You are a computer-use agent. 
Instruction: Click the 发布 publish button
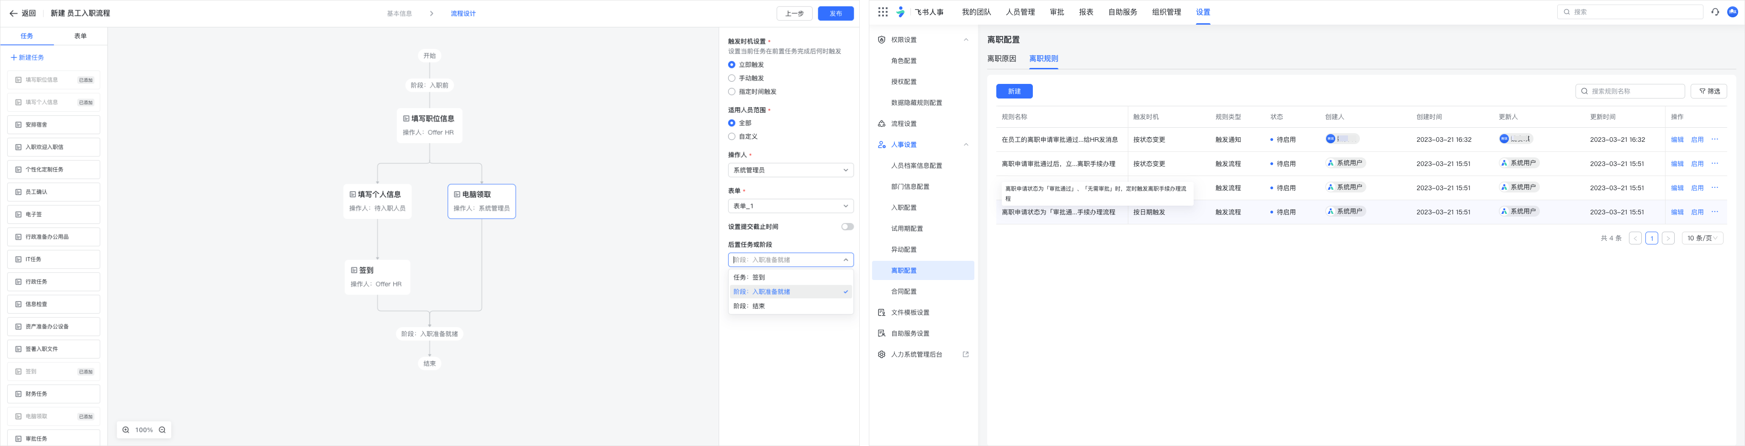(x=835, y=14)
